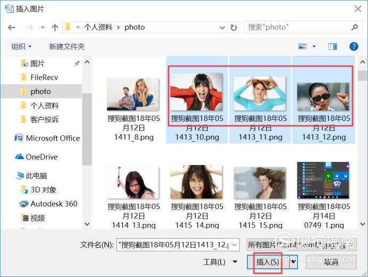This screenshot has height=277, width=368.
Task: Click the OneDrive cloud icon
Action: click(x=20, y=157)
